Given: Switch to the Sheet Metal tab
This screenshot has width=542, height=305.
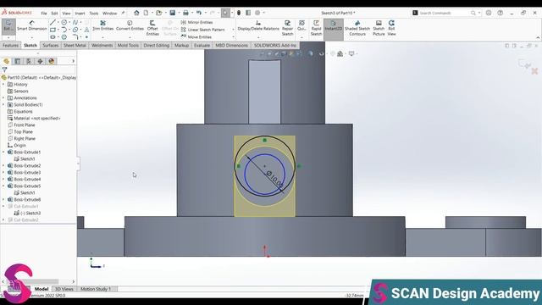Looking at the screenshot, I should tap(75, 45).
